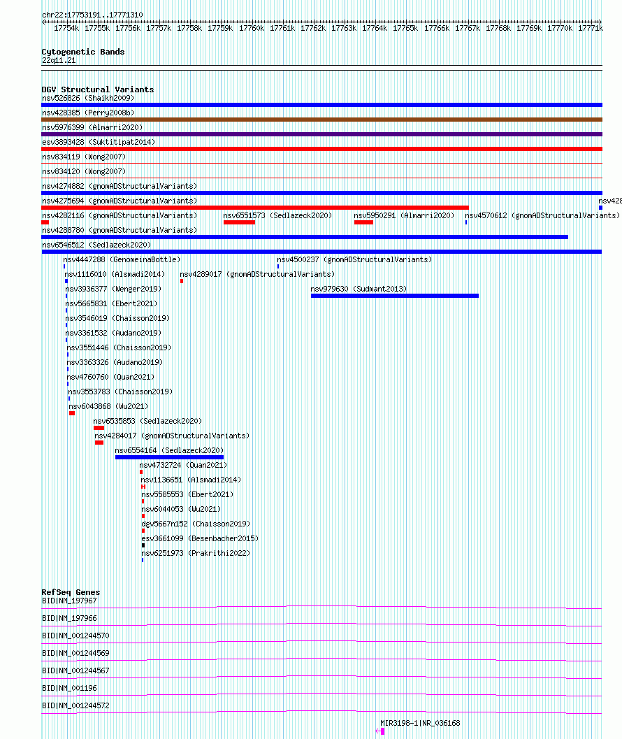Click the black esv3661099 variant marker
Viewport: 622px width, 739px height.
[x=143, y=546]
